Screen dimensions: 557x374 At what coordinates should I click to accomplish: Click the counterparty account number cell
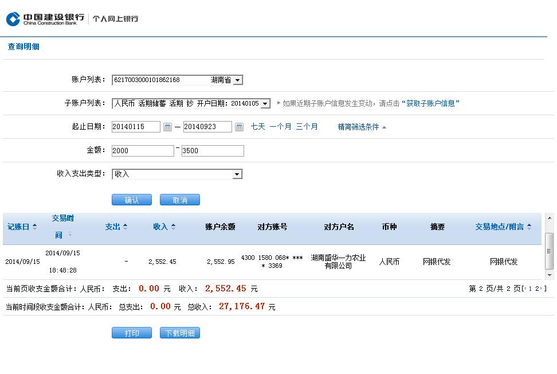pos(272,262)
